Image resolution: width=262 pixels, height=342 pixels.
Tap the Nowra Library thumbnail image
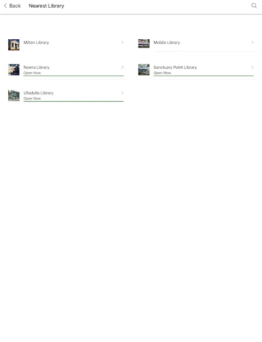coord(14,69)
